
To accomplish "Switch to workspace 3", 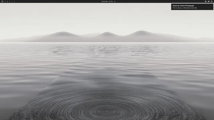I will point(10,1).
